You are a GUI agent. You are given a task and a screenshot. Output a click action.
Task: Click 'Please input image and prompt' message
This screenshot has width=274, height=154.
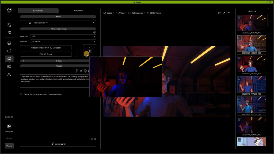(x=43, y=94)
